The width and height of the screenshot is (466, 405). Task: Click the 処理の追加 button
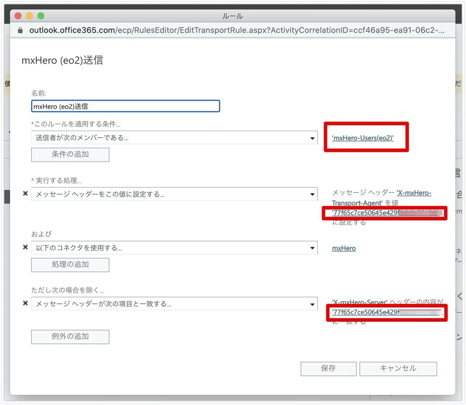point(70,264)
